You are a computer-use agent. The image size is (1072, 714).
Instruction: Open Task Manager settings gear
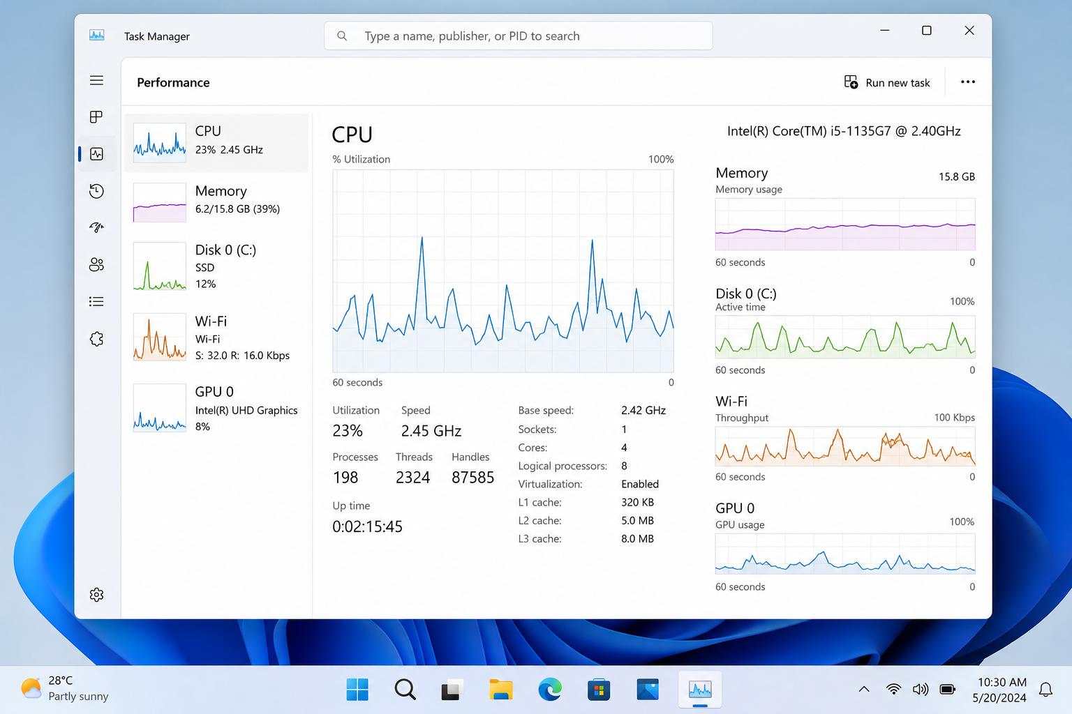[x=96, y=595]
